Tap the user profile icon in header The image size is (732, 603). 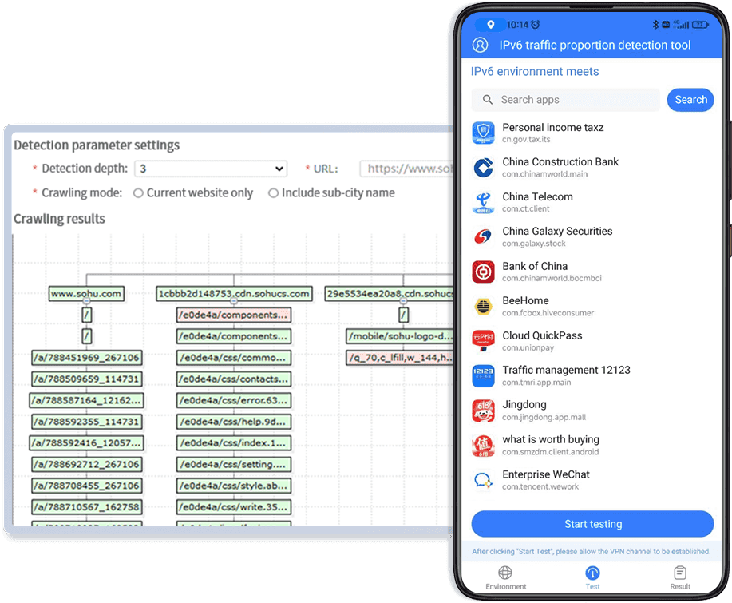(481, 45)
